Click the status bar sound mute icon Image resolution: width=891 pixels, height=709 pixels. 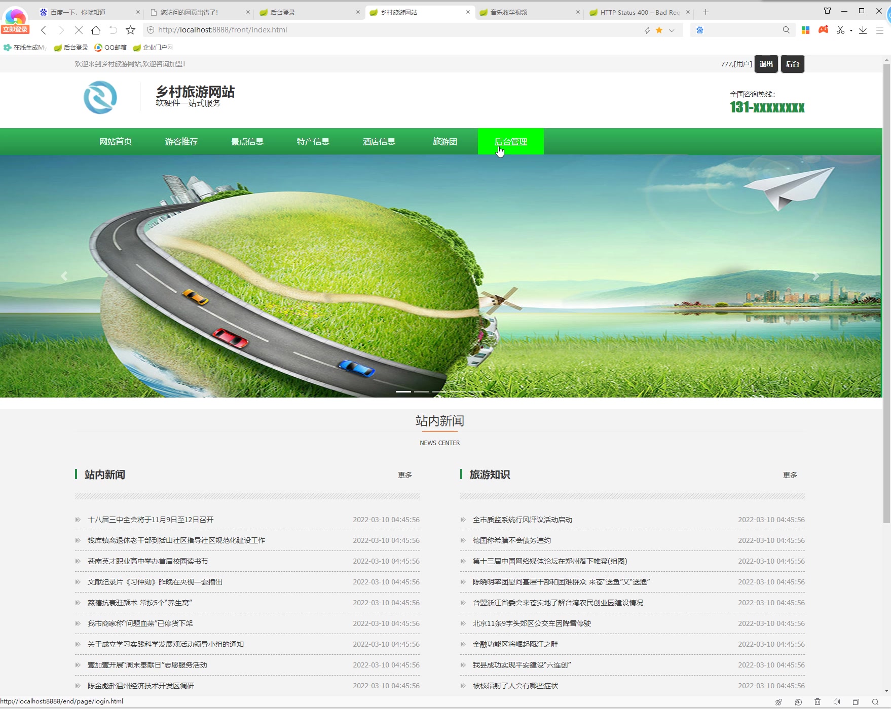pyautogui.click(x=837, y=702)
